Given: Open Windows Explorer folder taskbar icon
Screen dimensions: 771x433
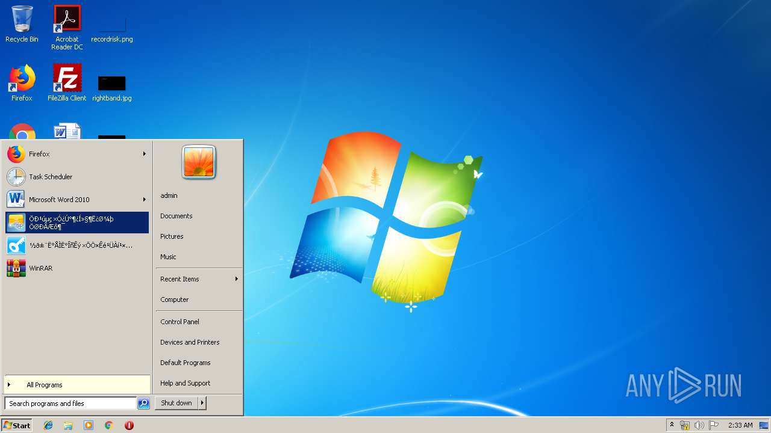Looking at the screenshot, I should pos(68,425).
